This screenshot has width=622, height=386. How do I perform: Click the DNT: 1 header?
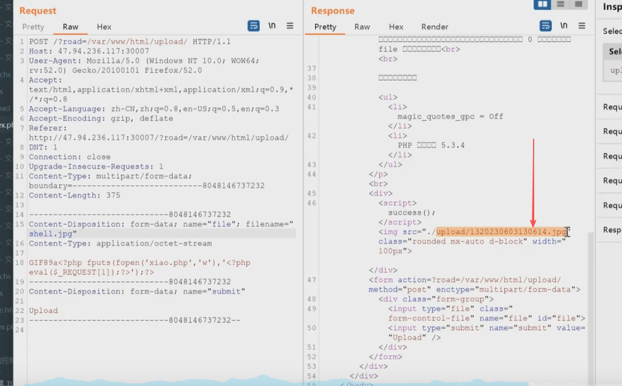coord(43,147)
